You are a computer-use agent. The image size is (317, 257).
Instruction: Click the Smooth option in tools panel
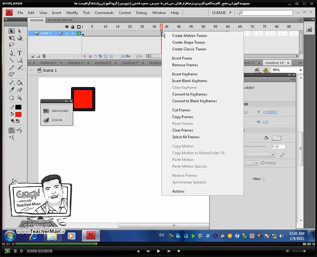click(x=19, y=130)
